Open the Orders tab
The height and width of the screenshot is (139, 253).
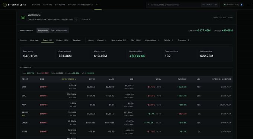tap(62, 40)
